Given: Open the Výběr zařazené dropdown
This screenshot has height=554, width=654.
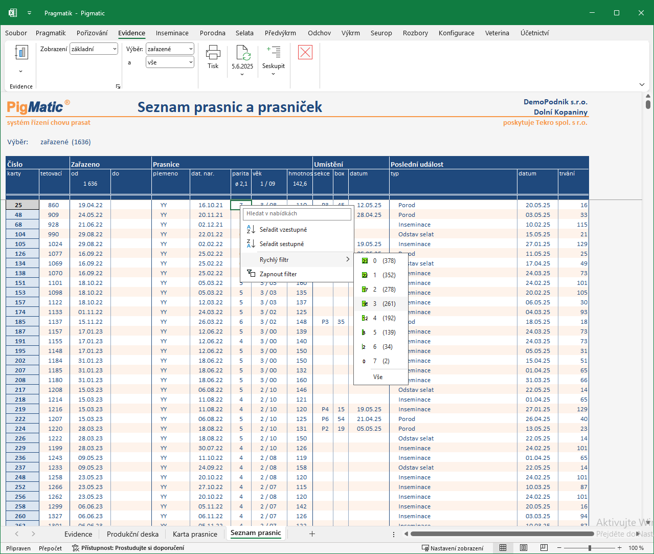Looking at the screenshot, I should [170, 49].
